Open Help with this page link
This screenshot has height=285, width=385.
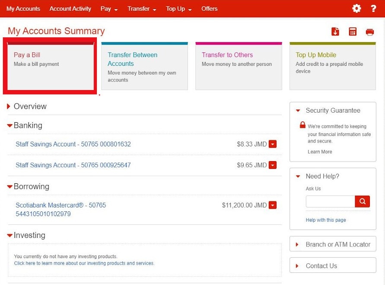(x=325, y=220)
